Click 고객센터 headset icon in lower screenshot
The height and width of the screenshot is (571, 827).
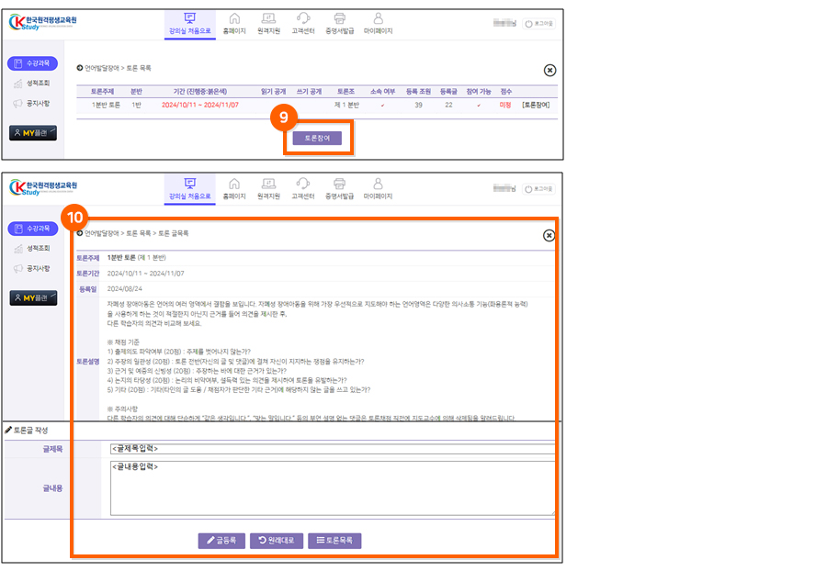tap(304, 187)
